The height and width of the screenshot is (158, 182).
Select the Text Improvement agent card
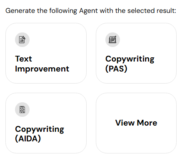tap(46, 53)
